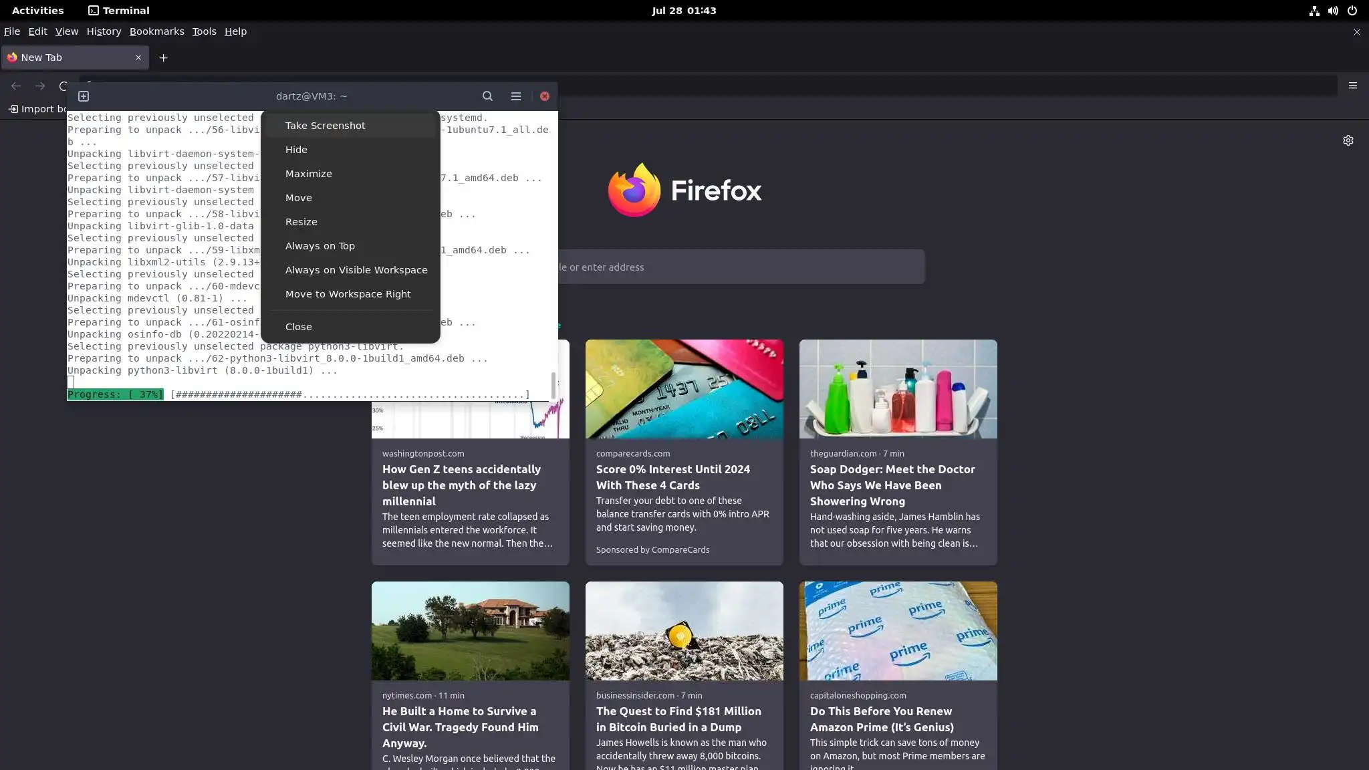This screenshot has width=1369, height=770.
Task: Open the Tools menu
Action: tap(204, 31)
